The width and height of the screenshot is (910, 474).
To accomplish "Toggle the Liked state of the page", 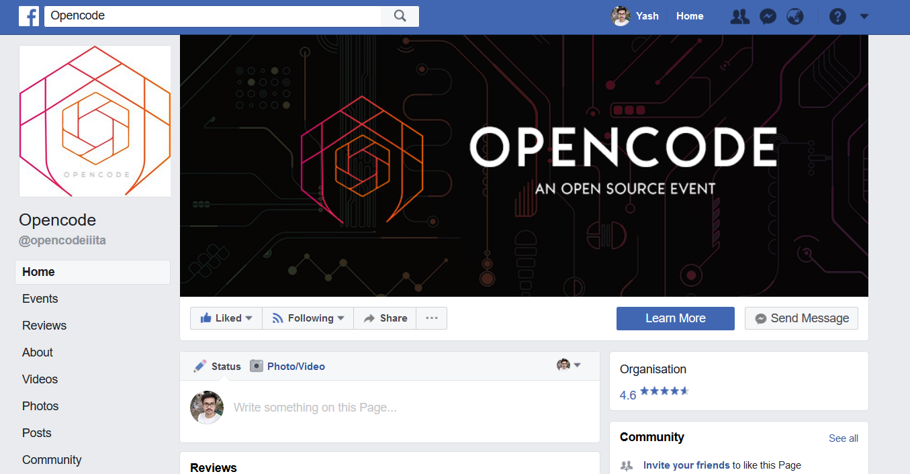I will tap(222, 318).
